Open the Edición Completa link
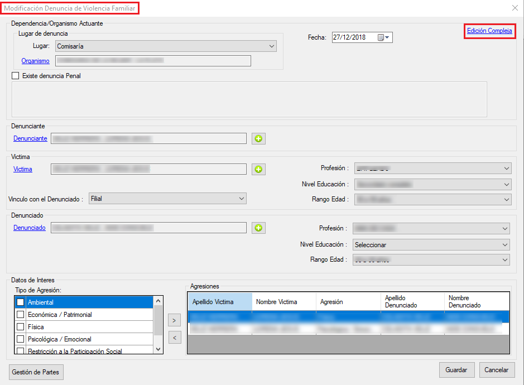Screen dimensions: 524x385 point(489,31)
